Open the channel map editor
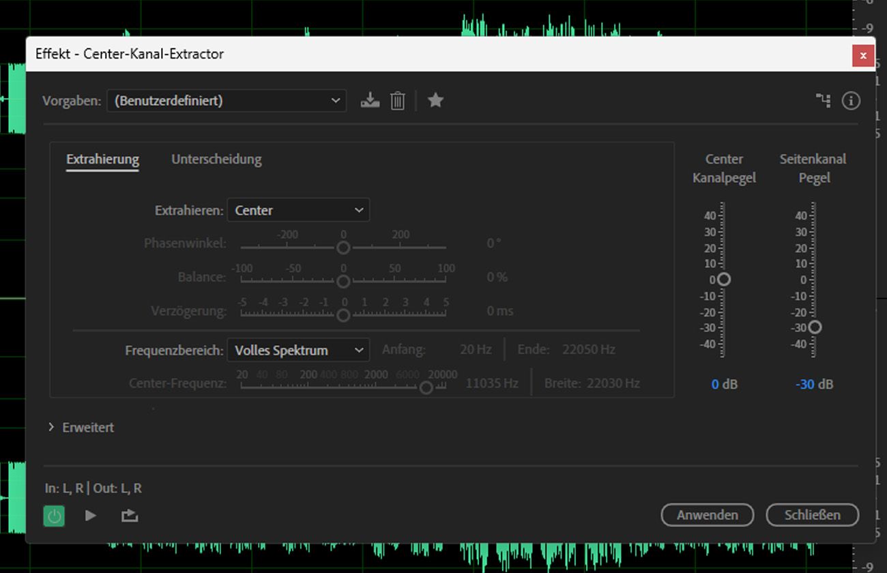The width and height of the screenshot is (887, 573). 823,100
